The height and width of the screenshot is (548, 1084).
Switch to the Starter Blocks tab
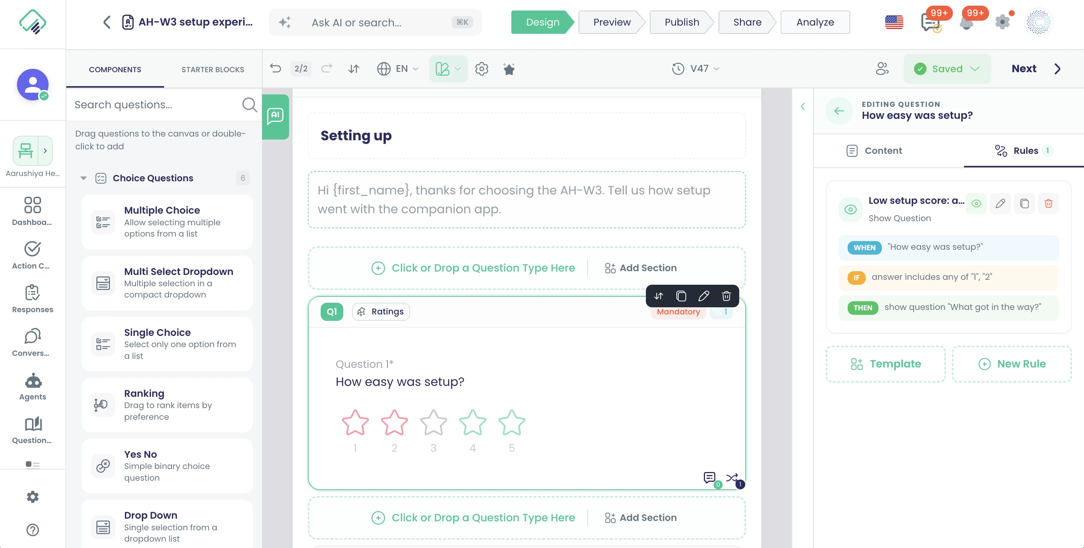[213, 70]
